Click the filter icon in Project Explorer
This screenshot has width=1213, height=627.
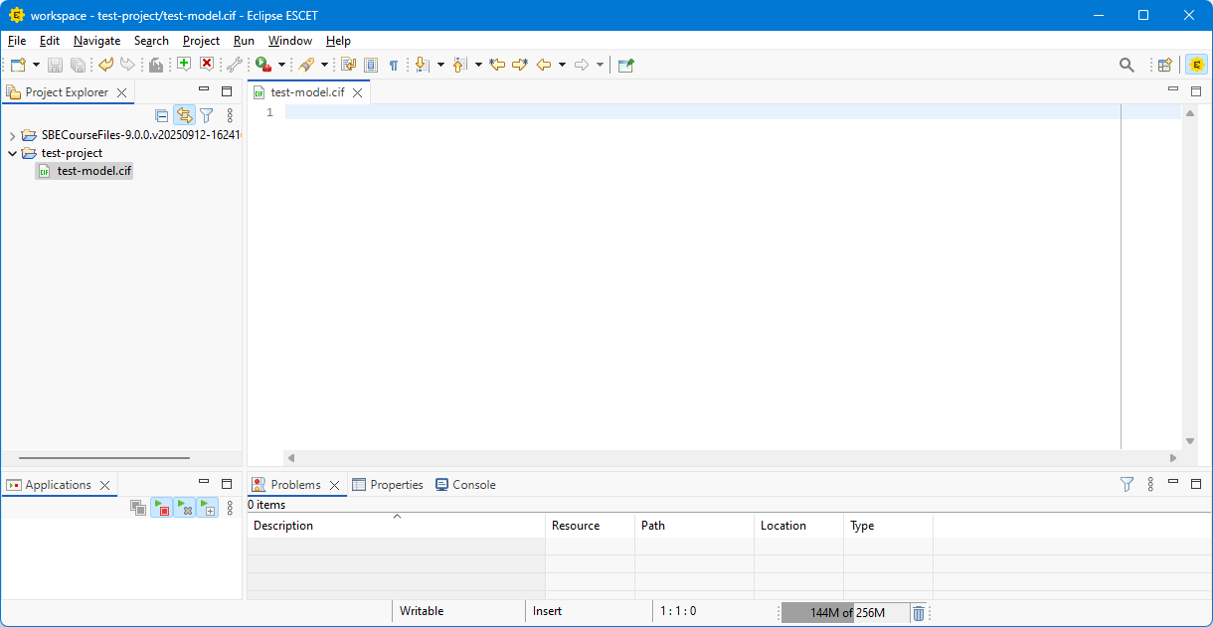tap(207, 115)
